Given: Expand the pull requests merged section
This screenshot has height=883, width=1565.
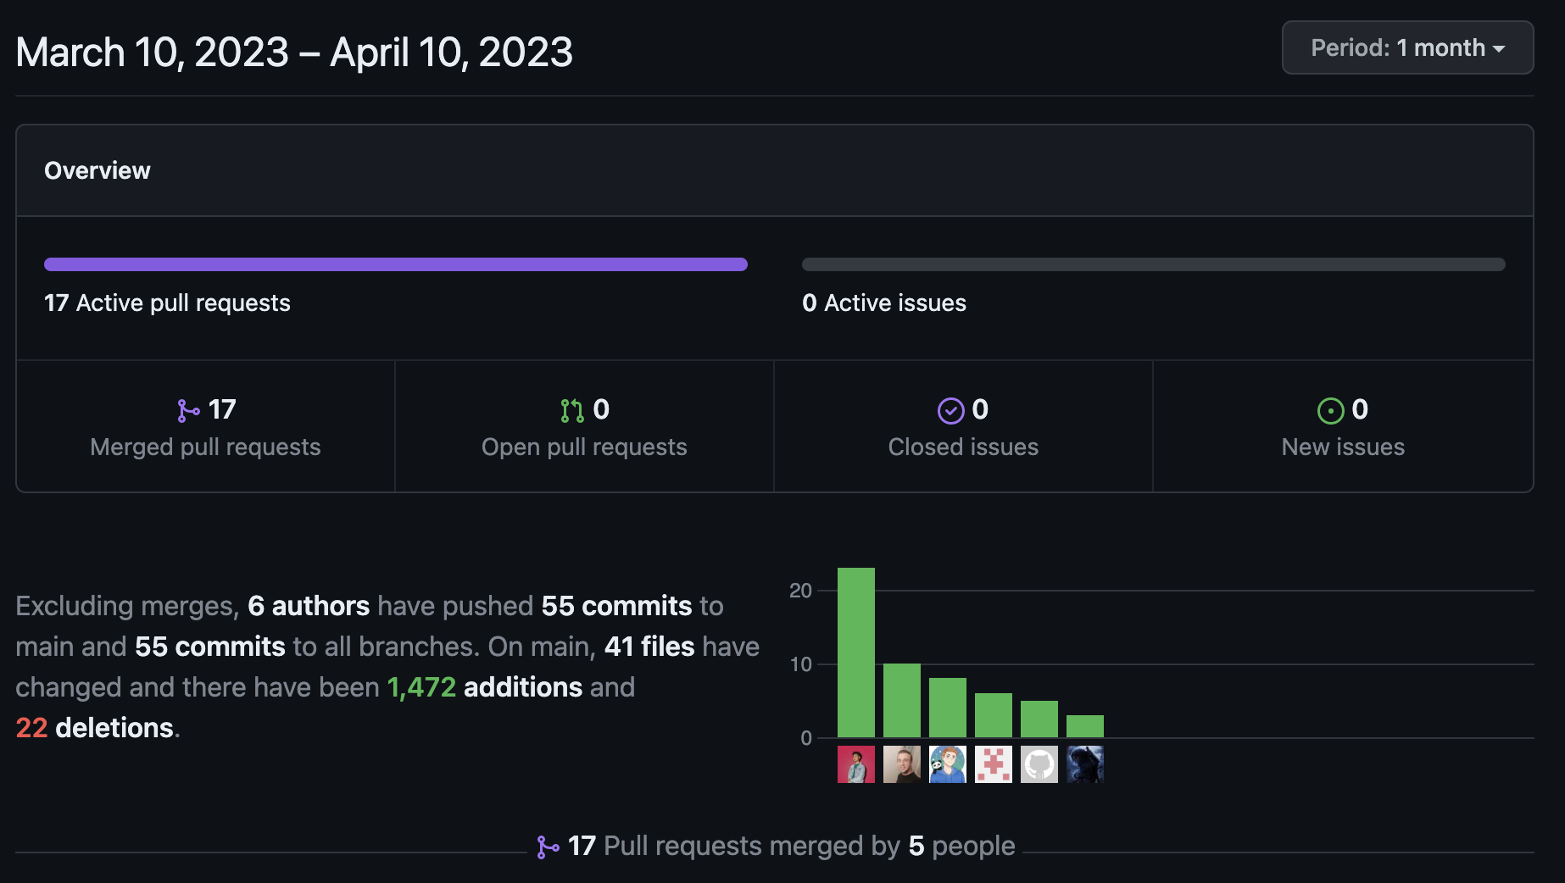Looking at the screenshot, I should [777, 846].
